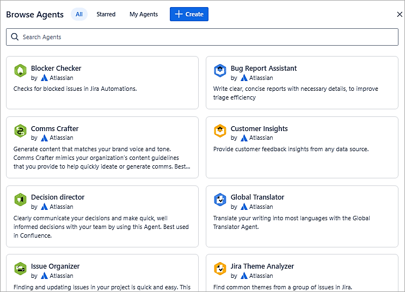Viewport: 405px width, 292px height.
Task: Select the Global Translator card description
Action: tap(291, 222)
